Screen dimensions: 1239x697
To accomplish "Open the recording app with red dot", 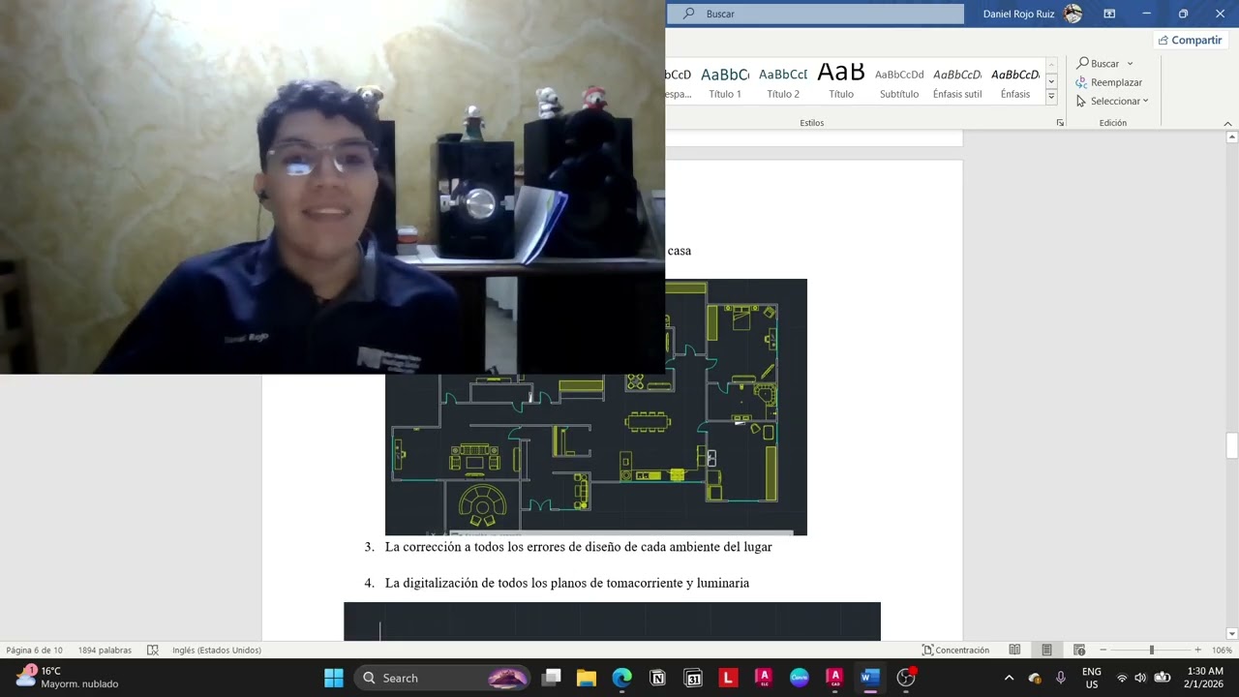I will pyautogui.click(x=906, y=678).
